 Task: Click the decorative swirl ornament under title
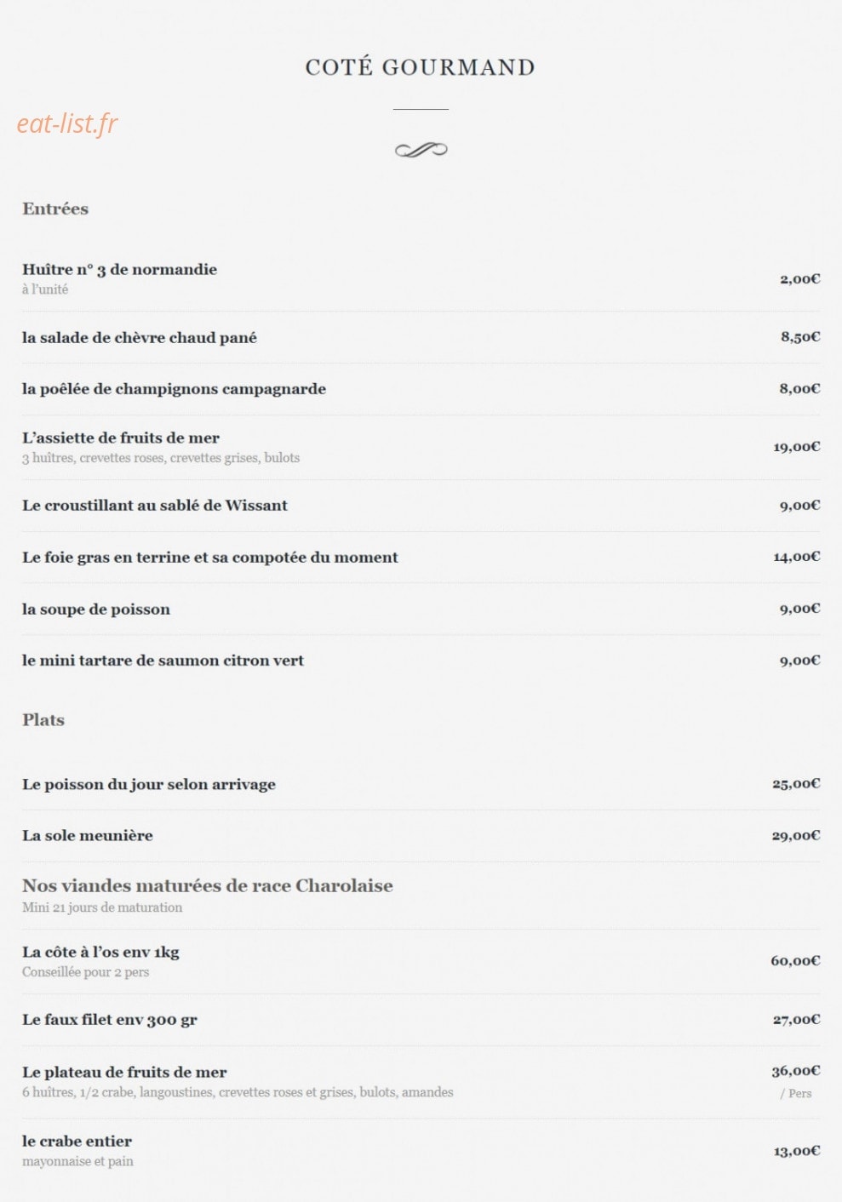(421, 150)
